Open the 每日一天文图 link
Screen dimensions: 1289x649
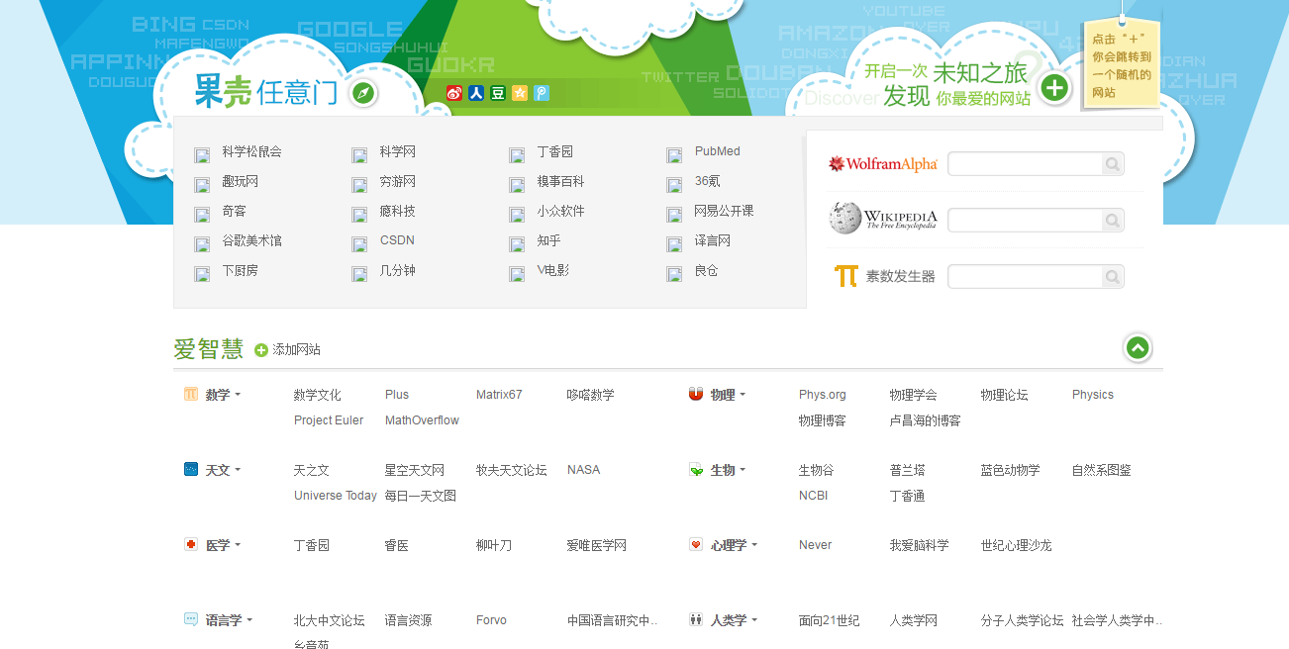421,496
